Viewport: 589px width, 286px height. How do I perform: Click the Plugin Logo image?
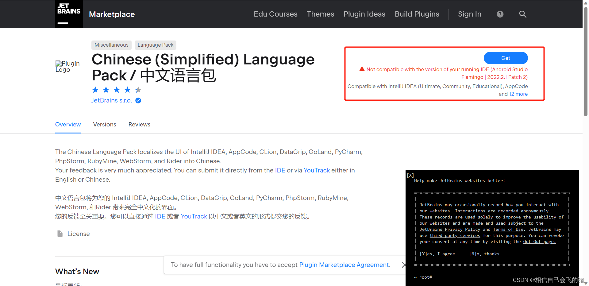click(67, 67)
